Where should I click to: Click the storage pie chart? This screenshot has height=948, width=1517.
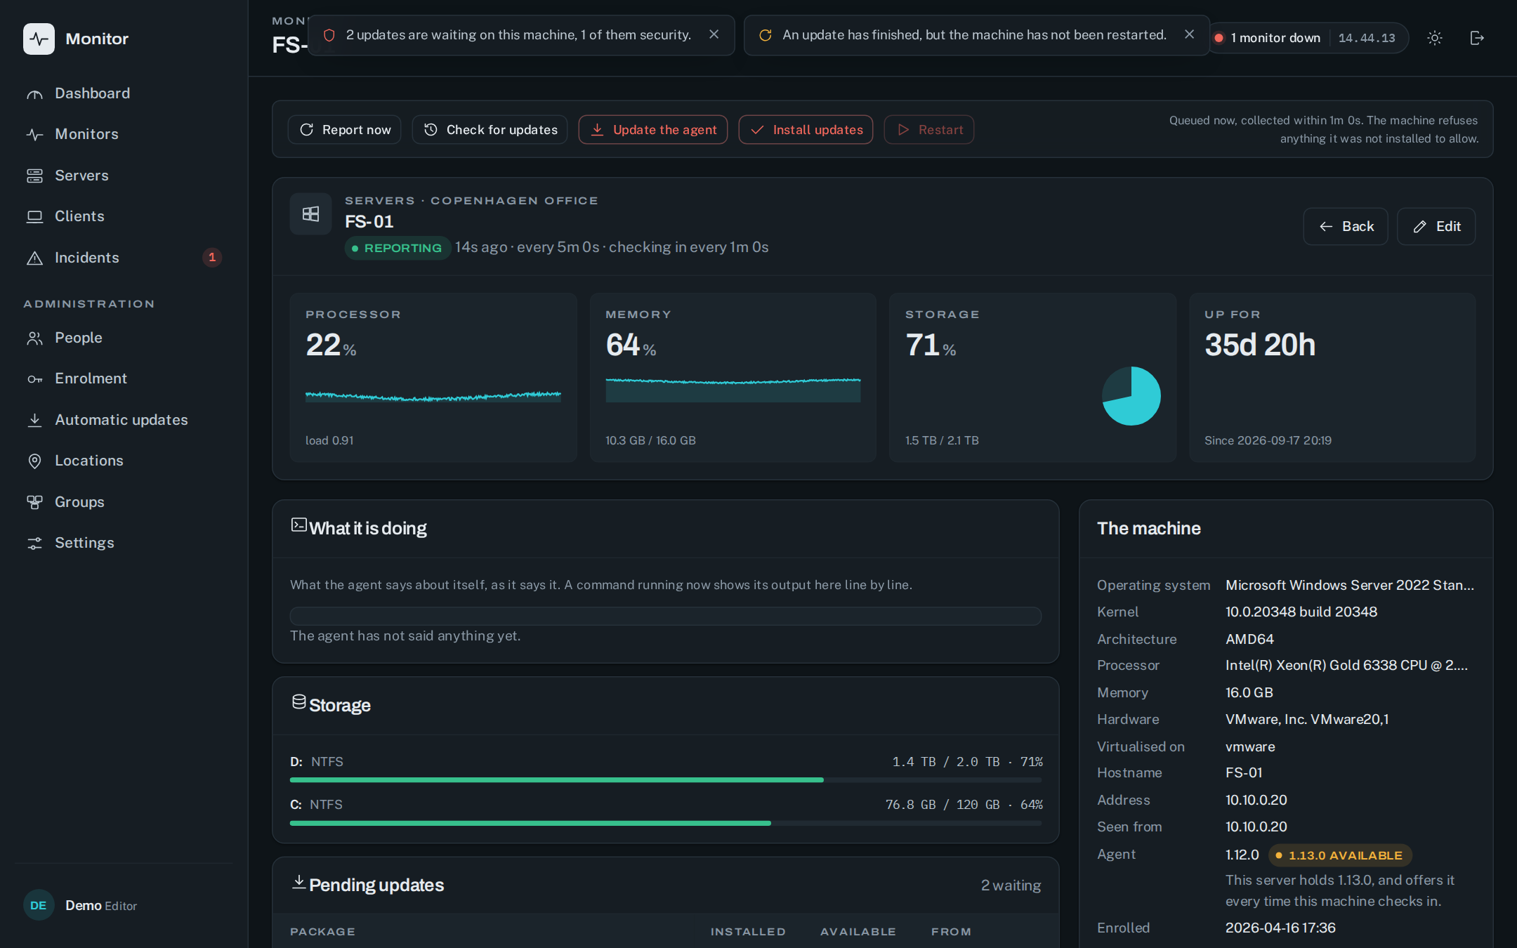click(x=1131, y=396)
